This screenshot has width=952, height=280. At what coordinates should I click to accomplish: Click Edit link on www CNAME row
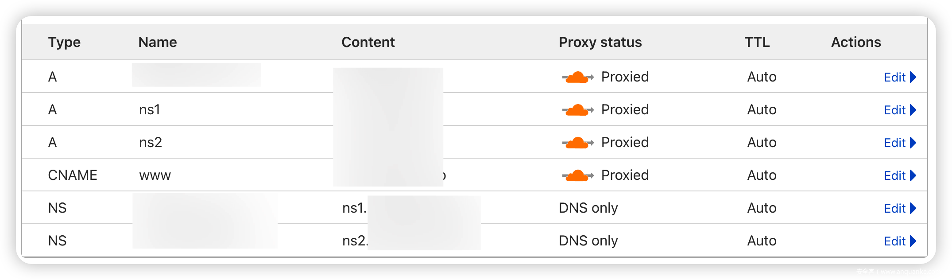click(x=895, y=175)
